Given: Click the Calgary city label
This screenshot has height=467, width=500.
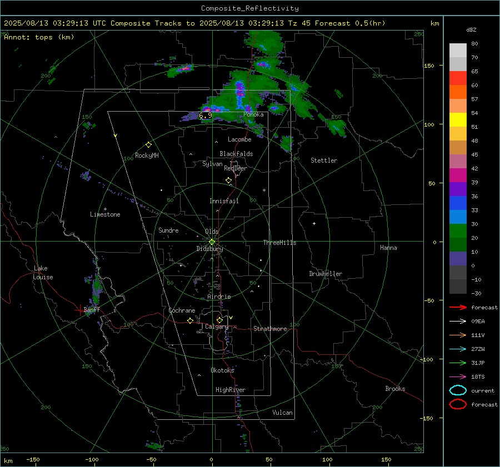Looking at the screenshot, I should pos(217,327).
